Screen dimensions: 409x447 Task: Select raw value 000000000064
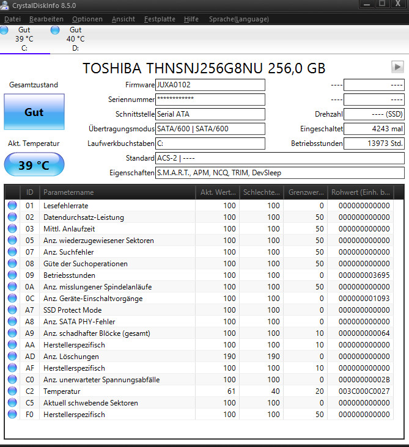[364, 333]
